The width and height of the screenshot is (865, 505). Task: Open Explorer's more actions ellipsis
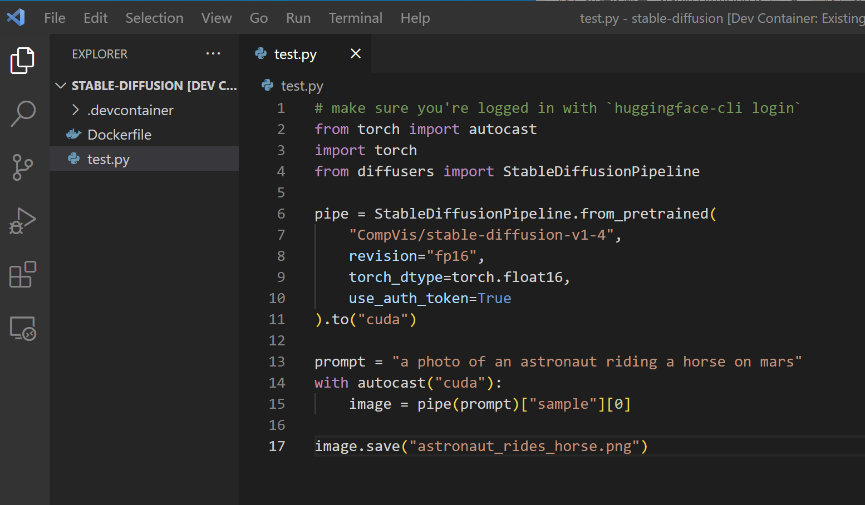click(213, 54)
